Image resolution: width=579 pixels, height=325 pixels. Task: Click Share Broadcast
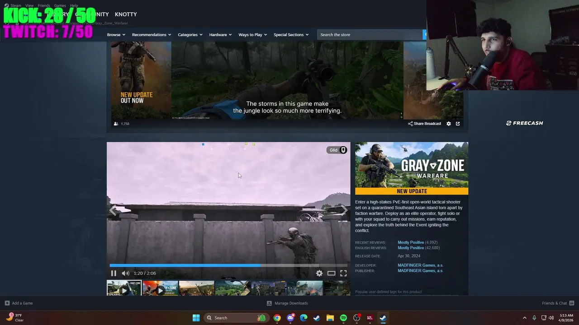[x=424, y=124]
